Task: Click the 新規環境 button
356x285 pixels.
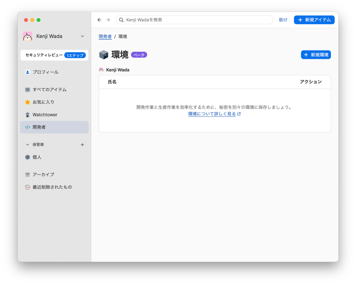Action: point(316,55)
